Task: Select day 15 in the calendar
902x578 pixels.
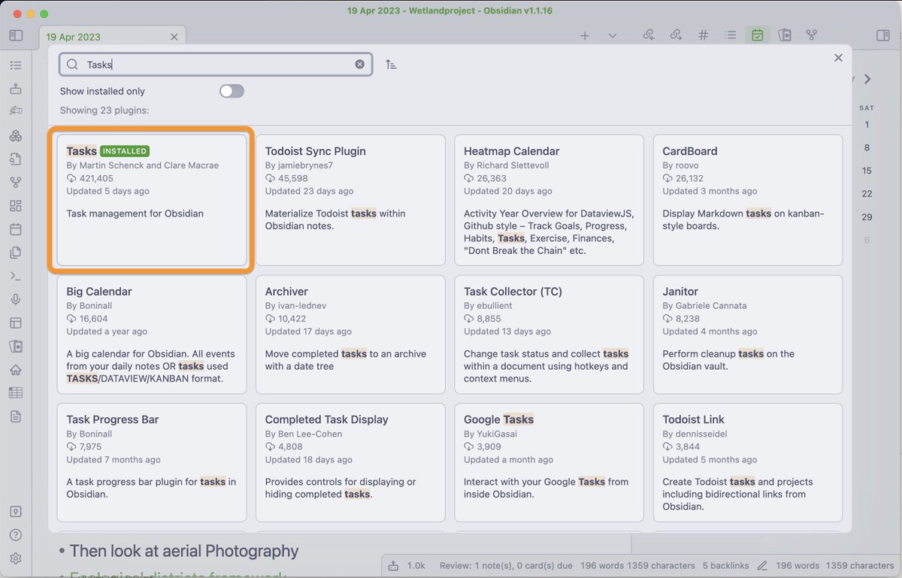Action: pyautogui.click(x=867, y=171)
